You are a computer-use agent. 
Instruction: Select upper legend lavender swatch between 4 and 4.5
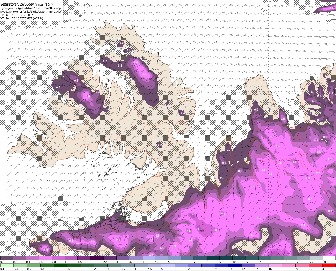tap(149, 258)
